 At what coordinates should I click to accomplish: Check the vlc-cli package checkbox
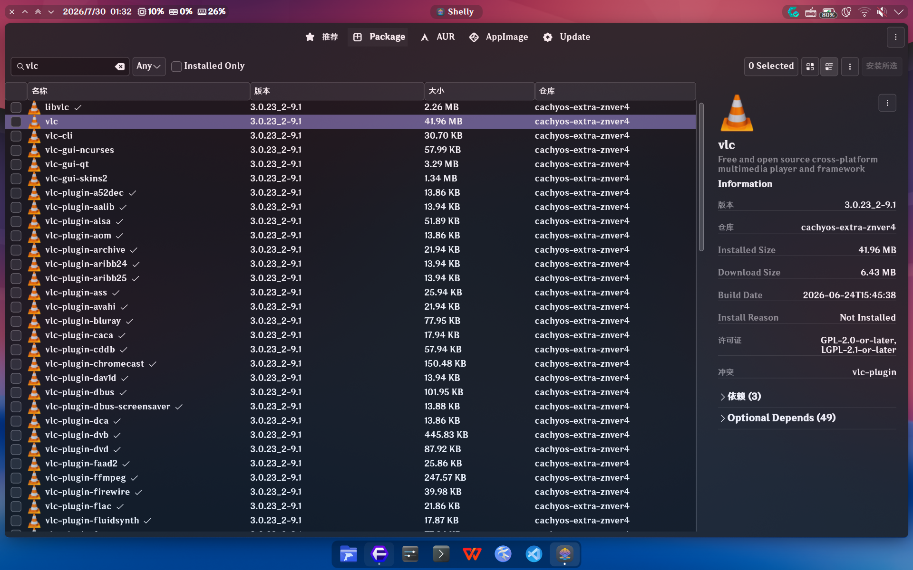click(16, 136)
